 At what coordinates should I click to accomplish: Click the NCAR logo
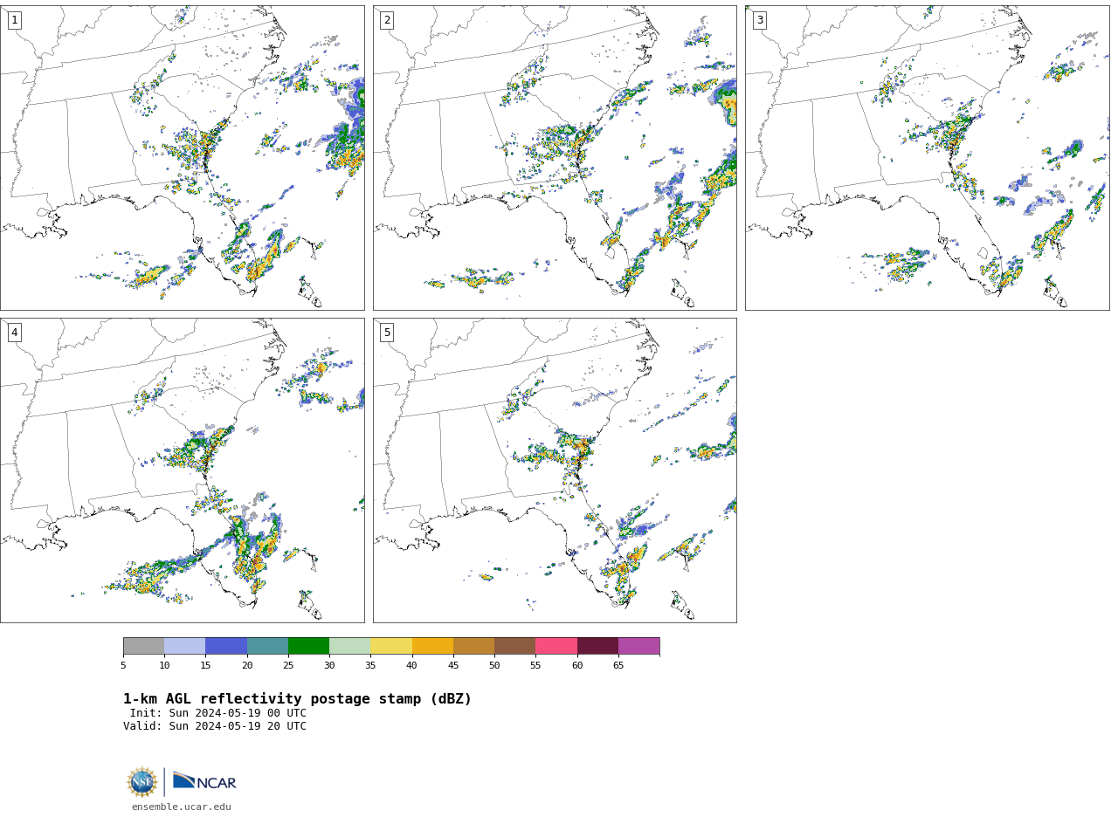pos(204,781)
